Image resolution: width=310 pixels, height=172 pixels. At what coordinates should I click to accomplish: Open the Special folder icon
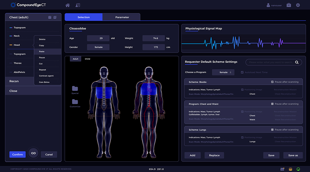click(75, 89)
